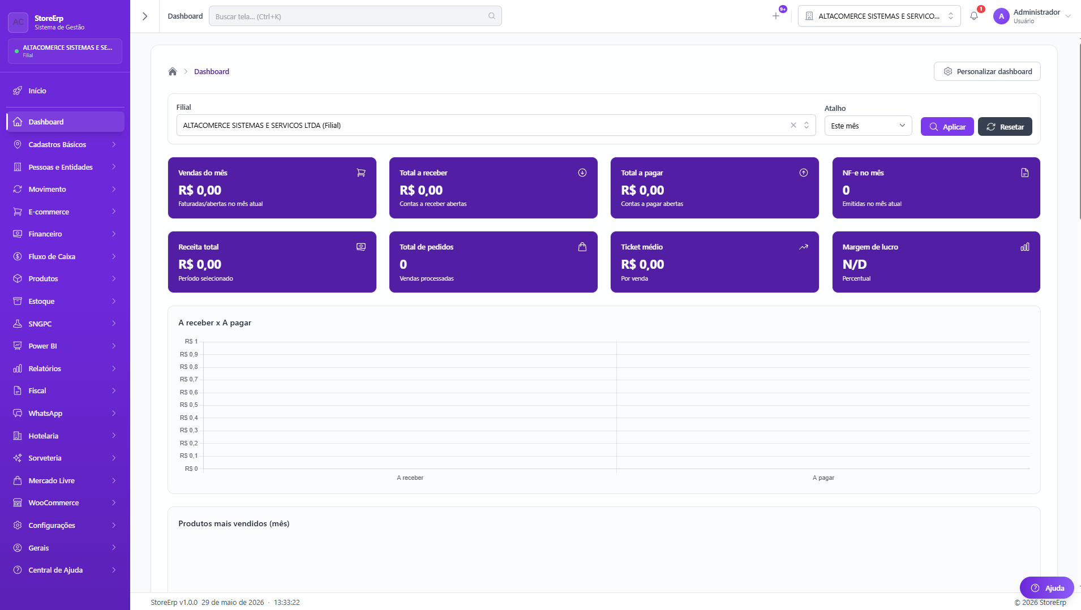The image size is (1081, 610).
Task: Open the Dashboard menu item
Action: [65, 122]
